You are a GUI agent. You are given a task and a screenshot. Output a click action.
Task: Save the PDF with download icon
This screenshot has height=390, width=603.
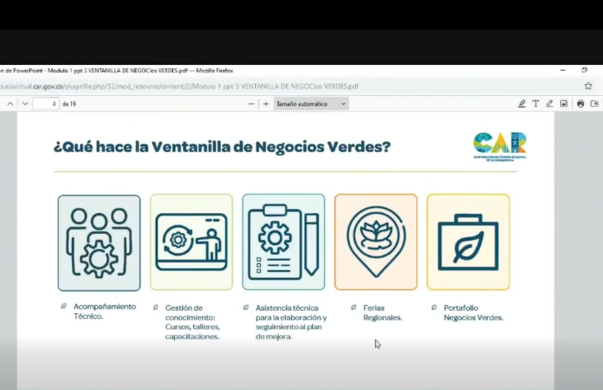[594, 104]
